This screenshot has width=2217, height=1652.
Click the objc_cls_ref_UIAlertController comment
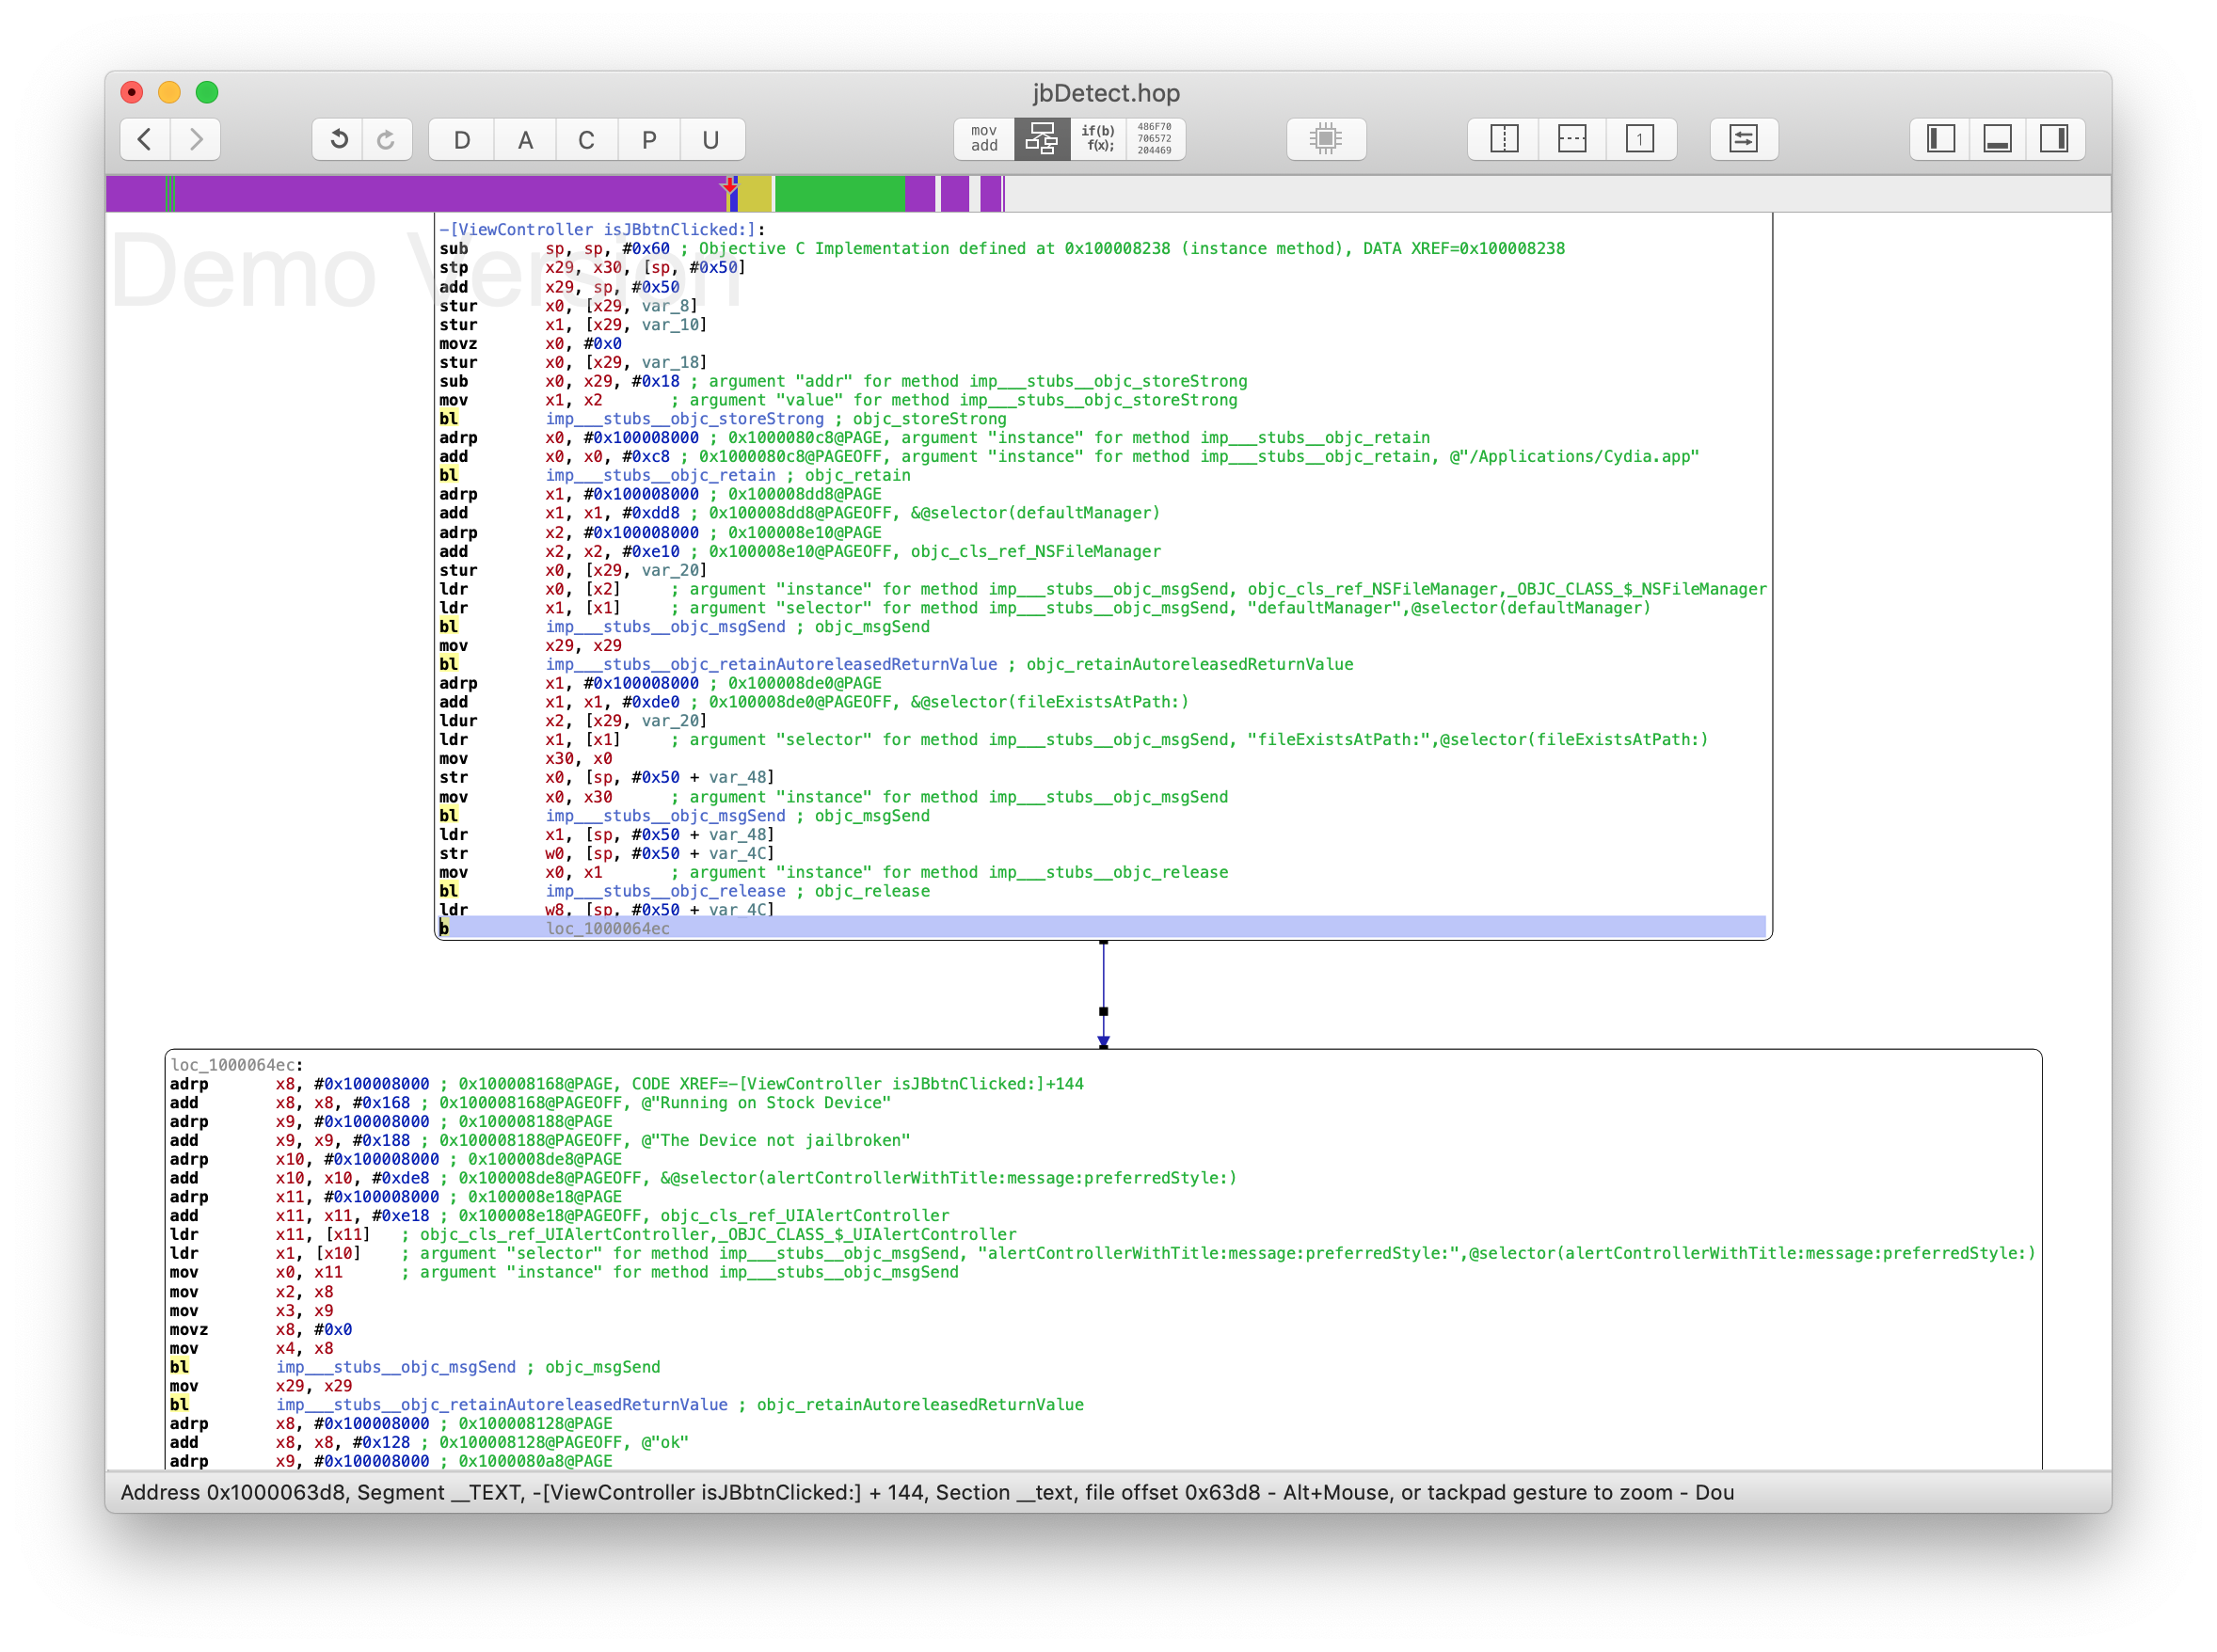pos(805,1215)
